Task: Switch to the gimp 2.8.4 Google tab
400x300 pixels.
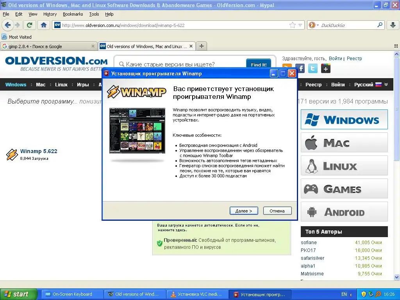Action: coord(48,46)
